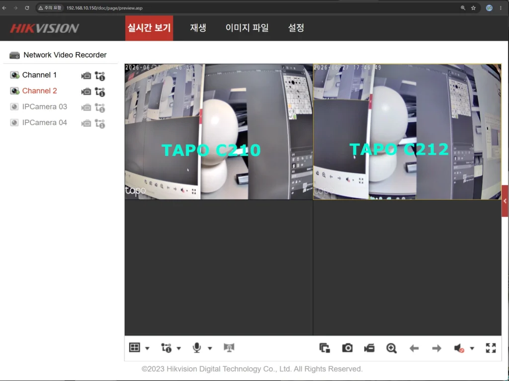Viewport: 509px width, 381px height.
Task: Expand the microphone channel dropdown arrow
Action: pyautogui.click(x=210, y=349)
